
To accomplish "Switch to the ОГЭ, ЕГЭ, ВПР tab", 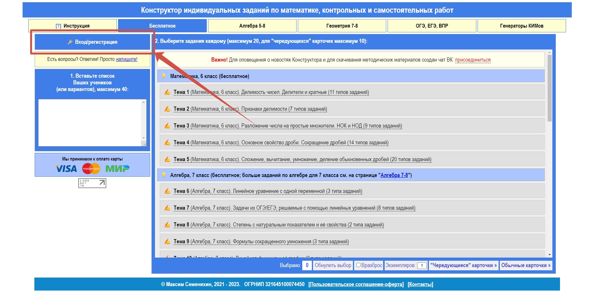I will click(x=431, y=26).
